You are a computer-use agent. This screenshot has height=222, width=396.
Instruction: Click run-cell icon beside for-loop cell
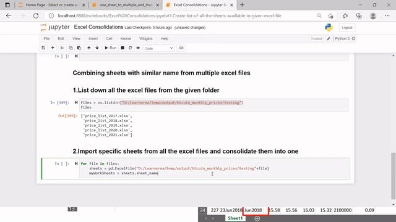[76, 163]
